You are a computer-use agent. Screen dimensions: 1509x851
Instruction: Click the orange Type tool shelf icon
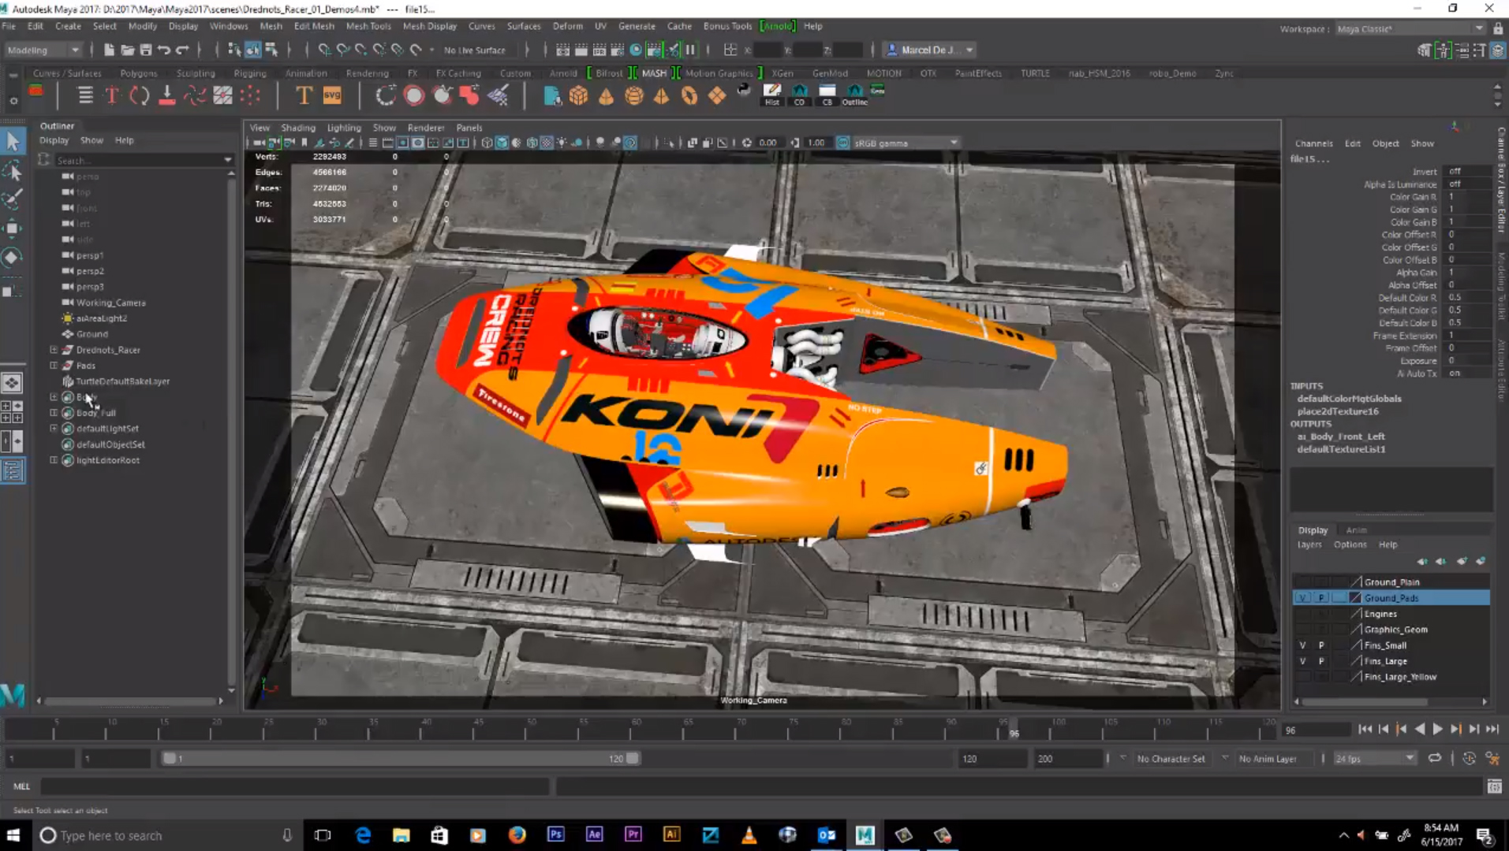(304, 95)
